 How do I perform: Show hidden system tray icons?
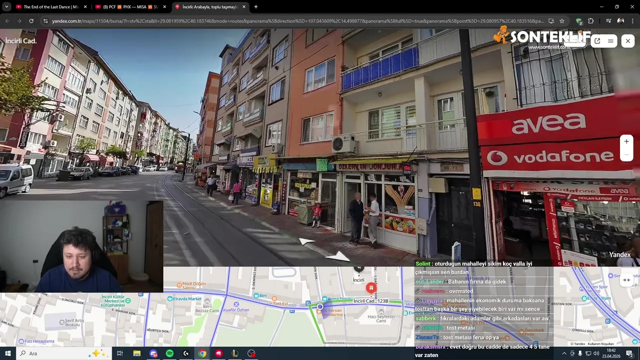[564, 353]
